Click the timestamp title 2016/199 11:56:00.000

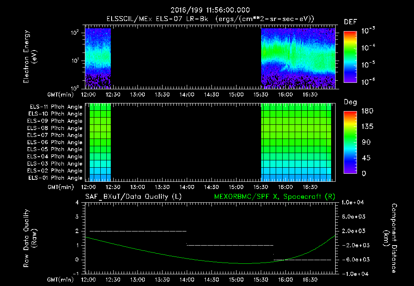[210, 10]
